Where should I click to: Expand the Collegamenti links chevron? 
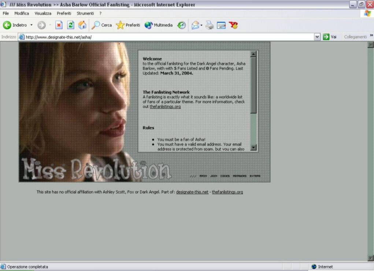(x=371, y=36)
